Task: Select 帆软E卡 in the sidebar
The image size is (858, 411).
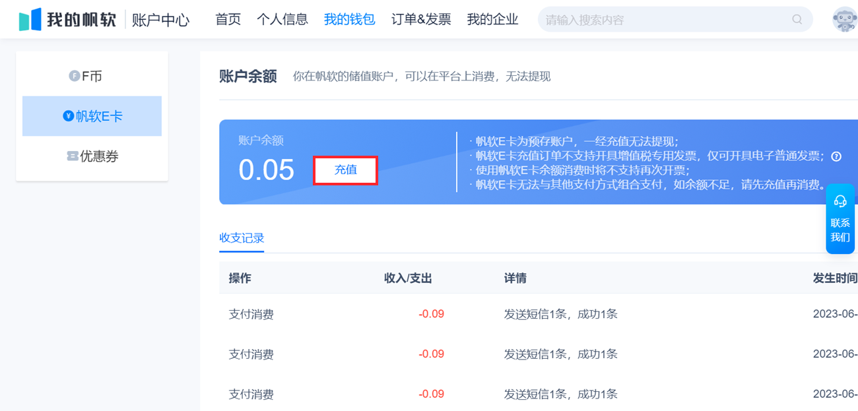Action: coord(92,116)
